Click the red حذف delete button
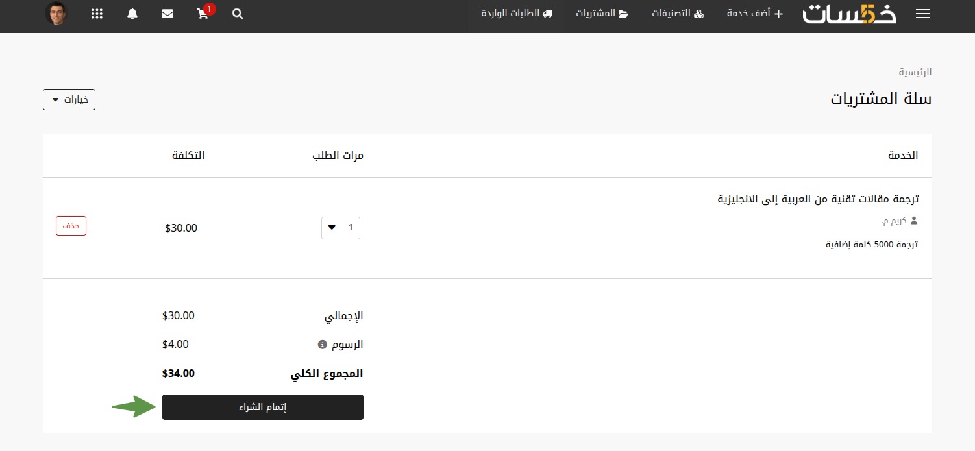This screenshot has width=975, height=451. 71,226
